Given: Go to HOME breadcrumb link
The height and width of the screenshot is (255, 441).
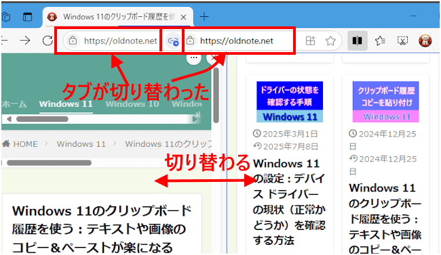Looking at the screenshot, I should point(26,144).
